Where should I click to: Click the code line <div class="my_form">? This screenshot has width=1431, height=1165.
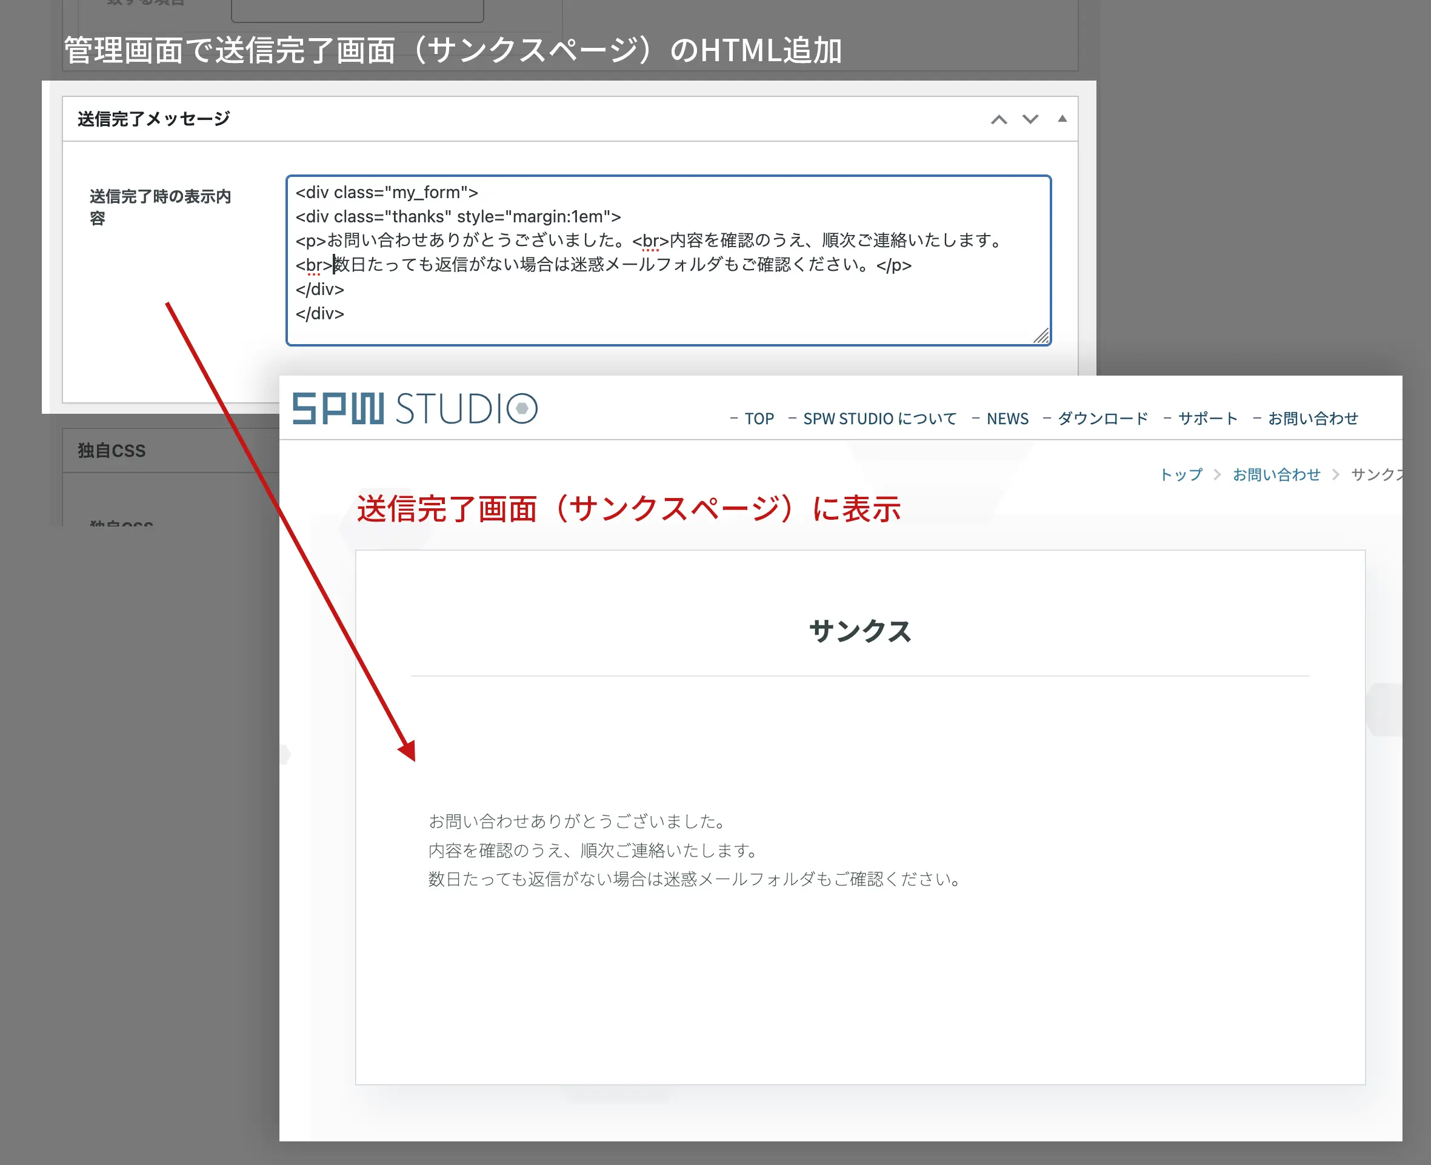(x=387, y=193)
